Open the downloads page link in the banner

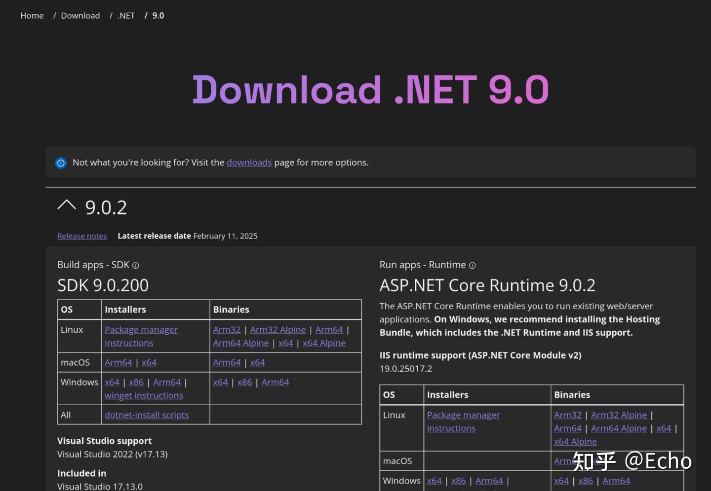pyautogui.click(x=249, y=163)
